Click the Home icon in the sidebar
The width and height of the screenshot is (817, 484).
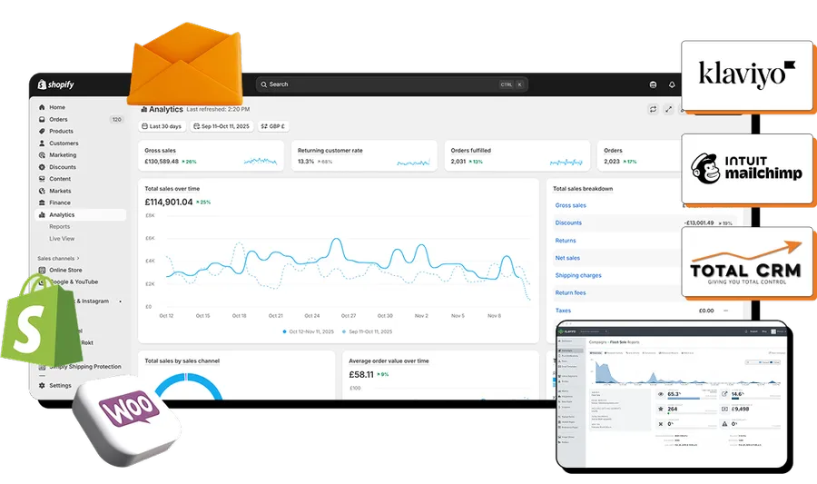click(x=42, y=107)
